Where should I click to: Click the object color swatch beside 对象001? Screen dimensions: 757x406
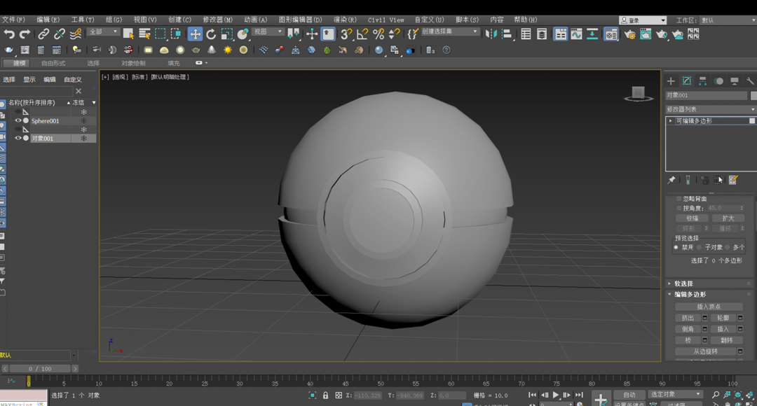[x=753, y=95]
